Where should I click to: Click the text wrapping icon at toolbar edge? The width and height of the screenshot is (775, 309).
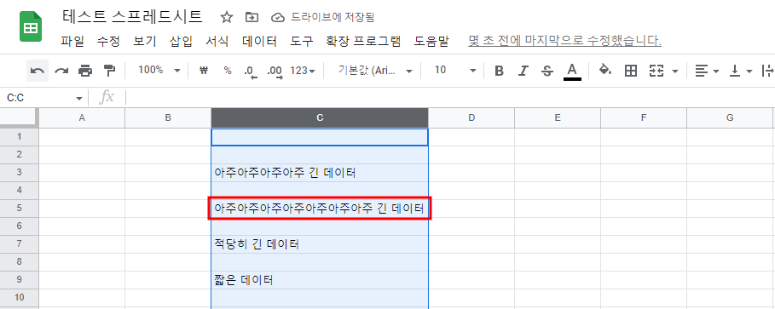pyautogui.click(x=767, y=71)
